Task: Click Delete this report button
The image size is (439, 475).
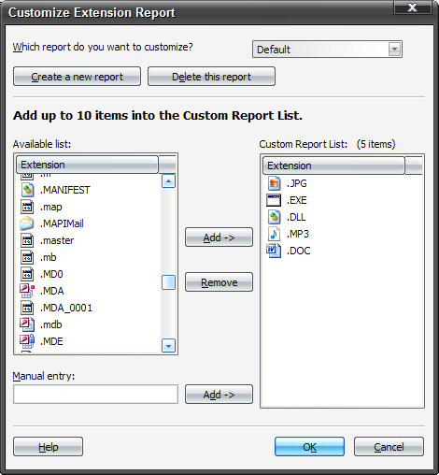Action: (211, 77)
